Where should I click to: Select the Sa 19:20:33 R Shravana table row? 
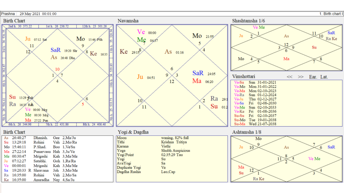click(41, 171)
